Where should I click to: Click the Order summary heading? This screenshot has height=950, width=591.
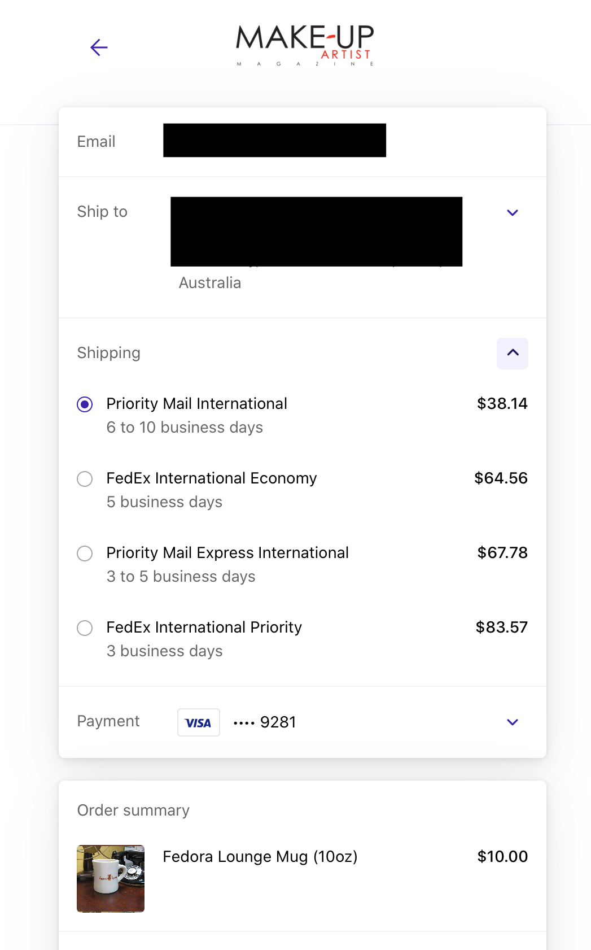(133, 810)
